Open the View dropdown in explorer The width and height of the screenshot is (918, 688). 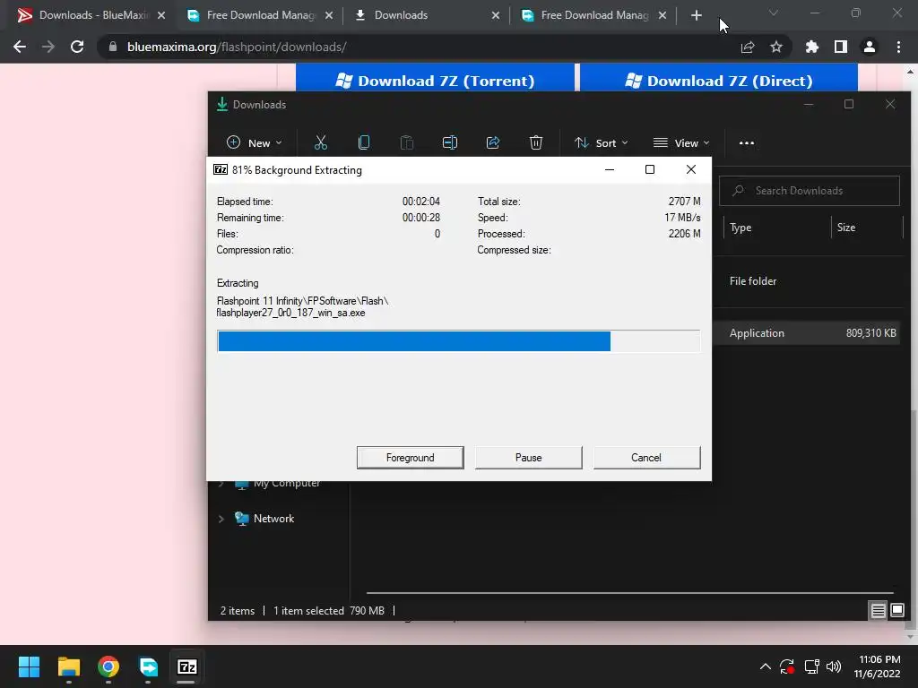coord(681,142)
